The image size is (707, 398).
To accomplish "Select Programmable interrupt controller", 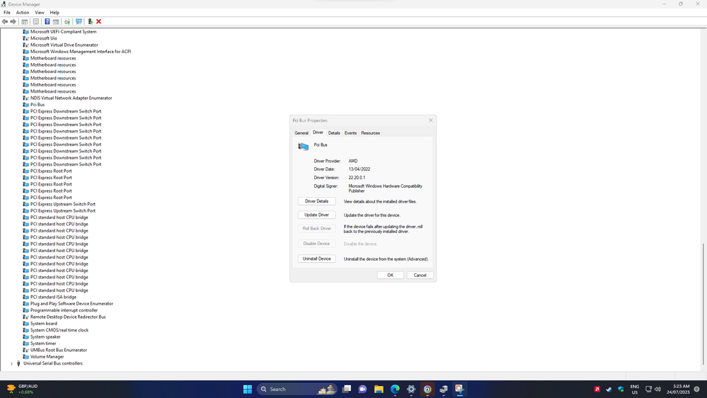I will pos(64,310).
